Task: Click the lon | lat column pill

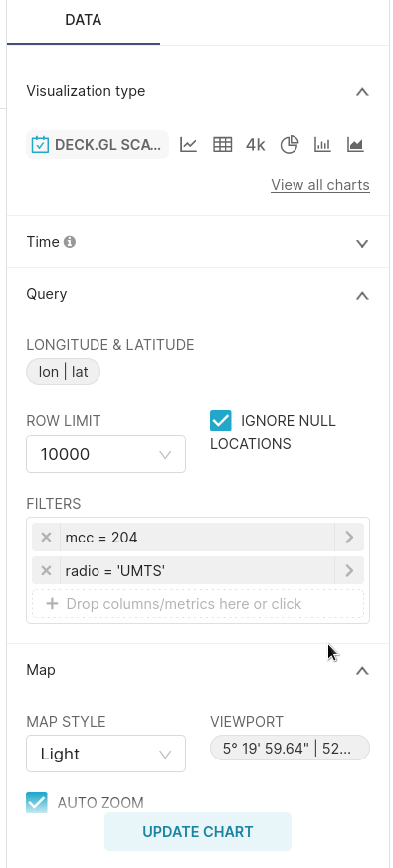Action: [63, 372]
